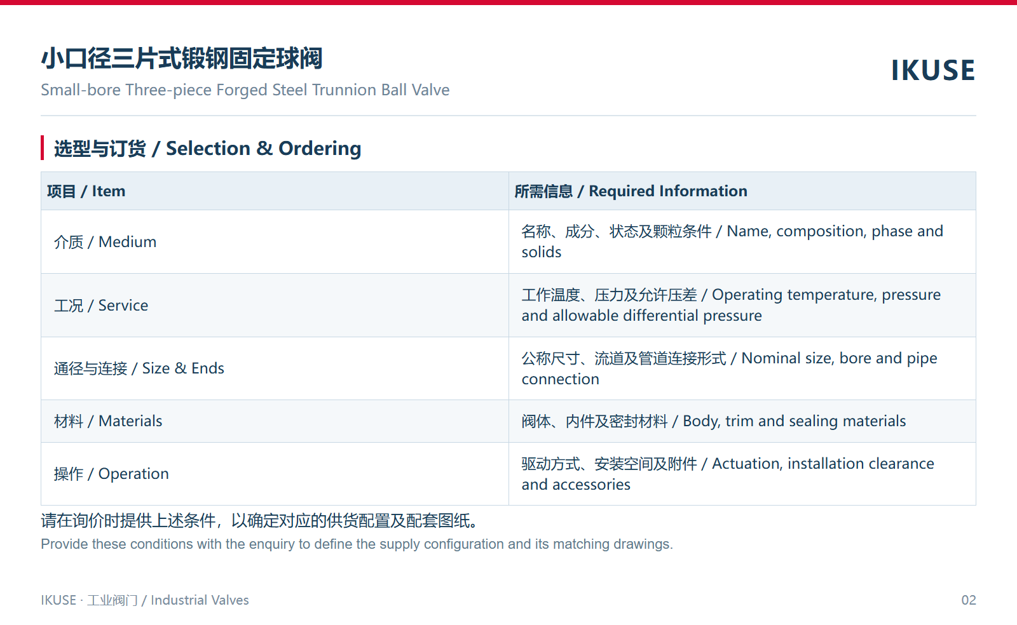This screenshot has width=1017, height=625.
Task: Click the Actuation, installation clearance cell
Action: point(742,474)
